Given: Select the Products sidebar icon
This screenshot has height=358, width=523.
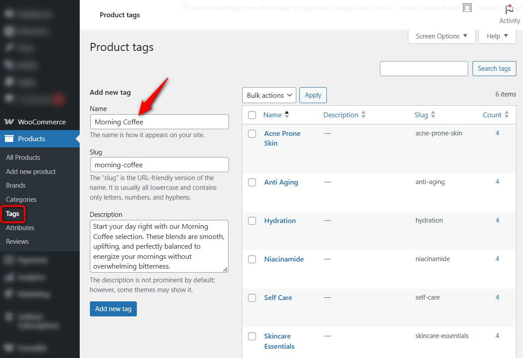Looking at the screenshot, I should [x=10, y=139].
